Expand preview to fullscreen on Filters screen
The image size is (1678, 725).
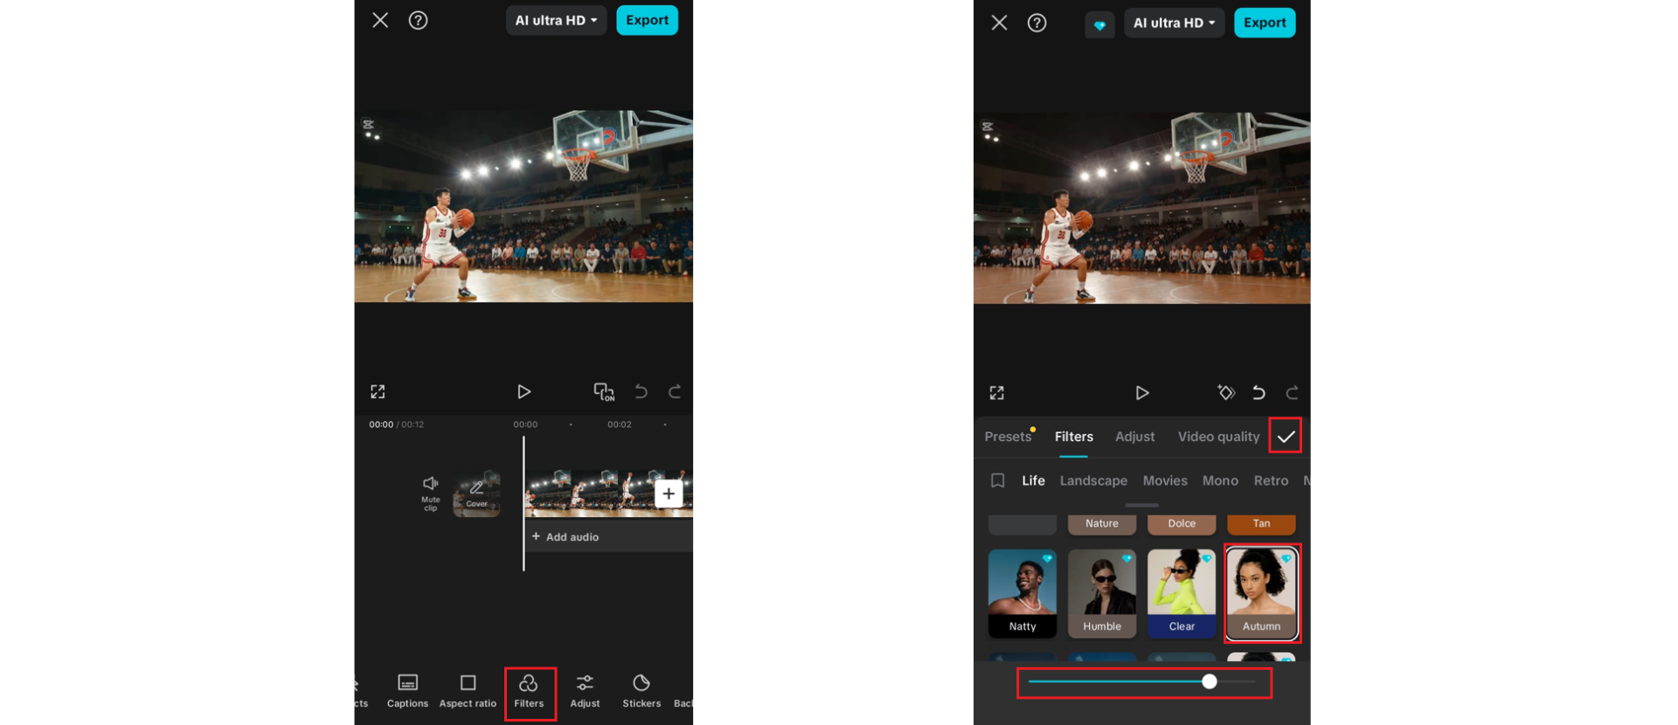point(997,392)
